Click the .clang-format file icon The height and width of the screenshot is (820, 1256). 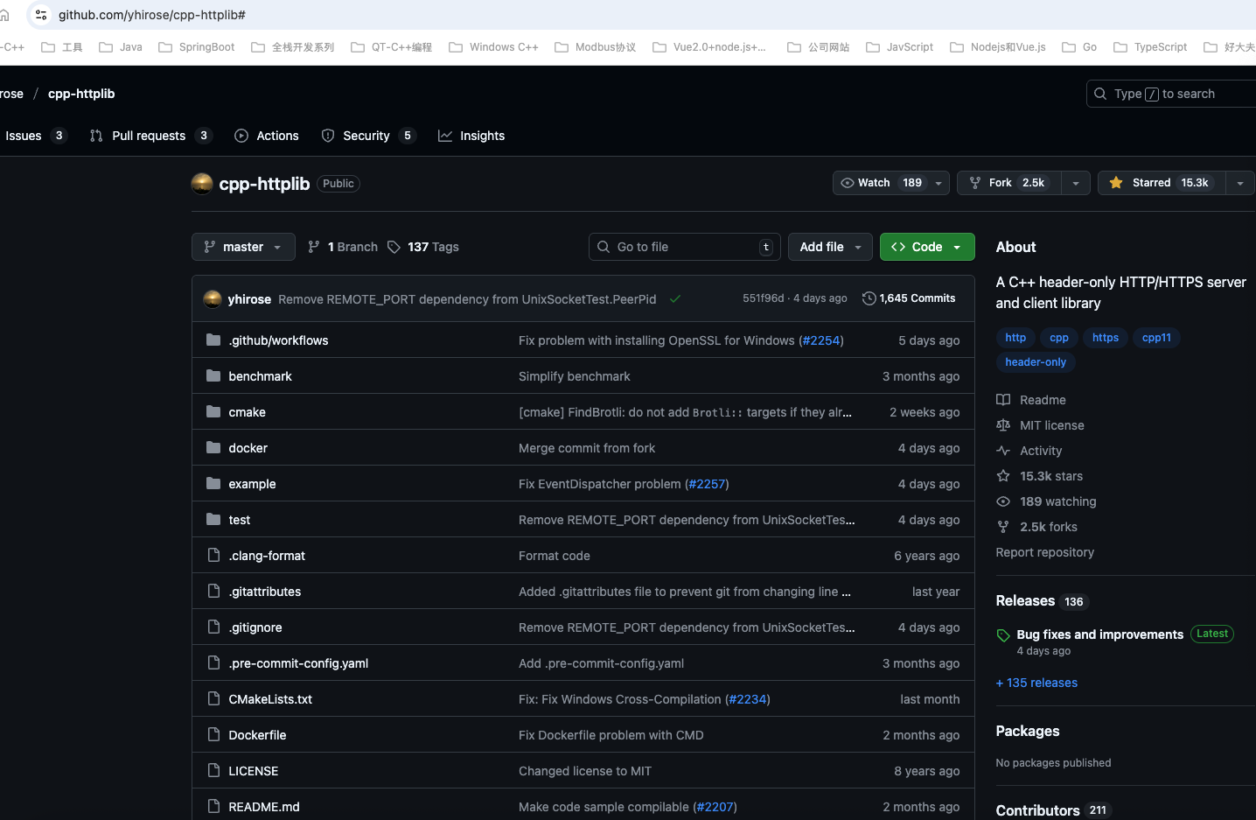[213, 555]
